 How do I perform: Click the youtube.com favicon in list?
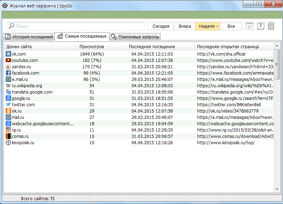pyautogui.click(x=8, y=60)
